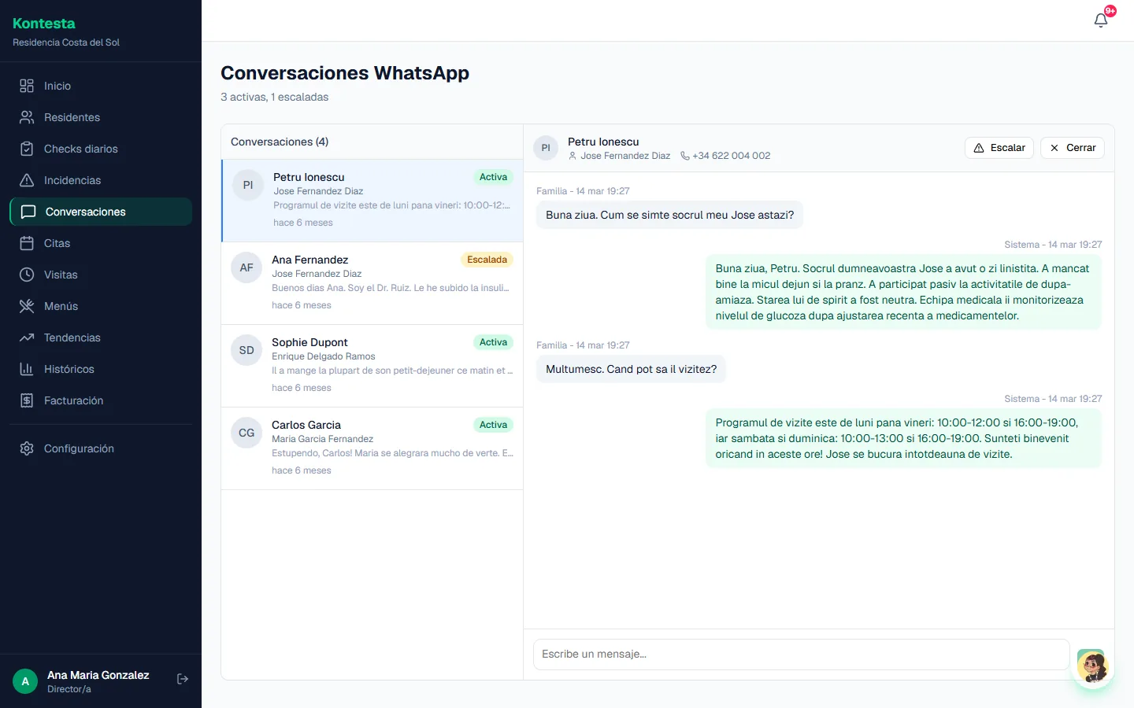Click the Configuración gear icon
Image resolution: width=1134 pixels, height=708 pixels.
tap(27, 448)
